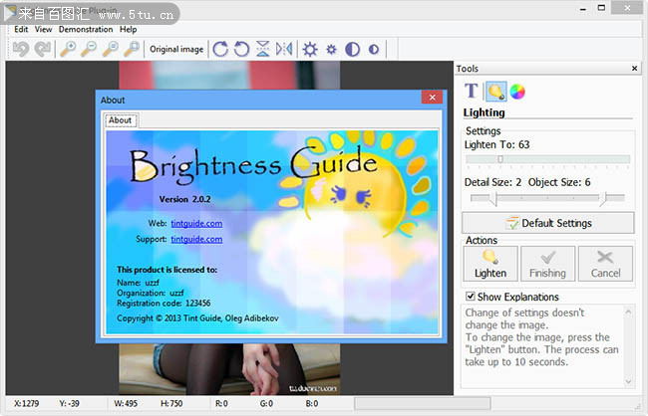Click the 'R:0' status bar value
Screen dimensions: 648x416
click(x=221, y=403)
